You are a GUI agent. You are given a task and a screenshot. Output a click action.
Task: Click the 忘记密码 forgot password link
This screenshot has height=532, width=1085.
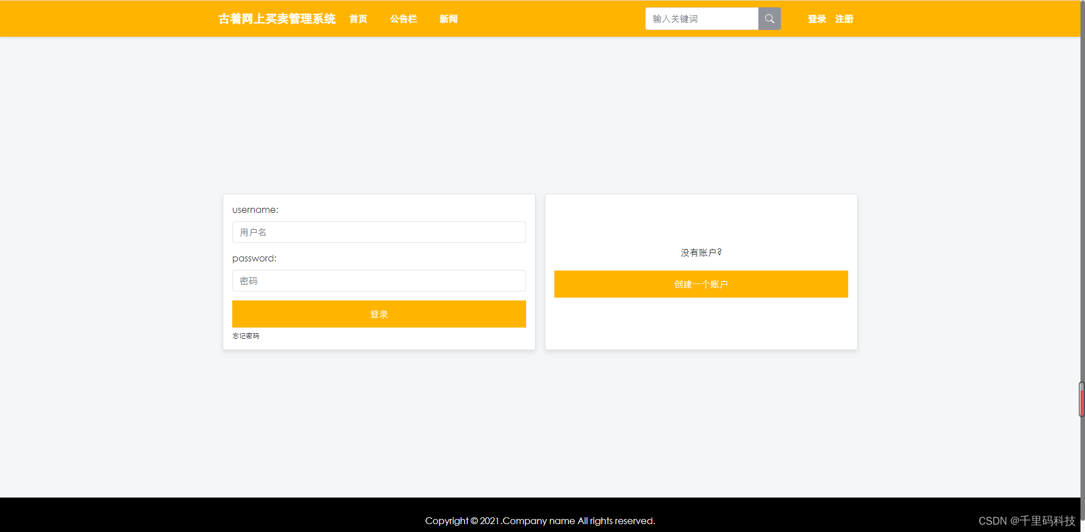click(x=246, y=336)
